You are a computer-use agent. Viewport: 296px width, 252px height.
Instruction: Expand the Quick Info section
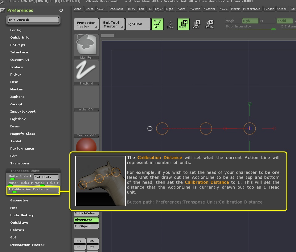(x=20, y=37)
